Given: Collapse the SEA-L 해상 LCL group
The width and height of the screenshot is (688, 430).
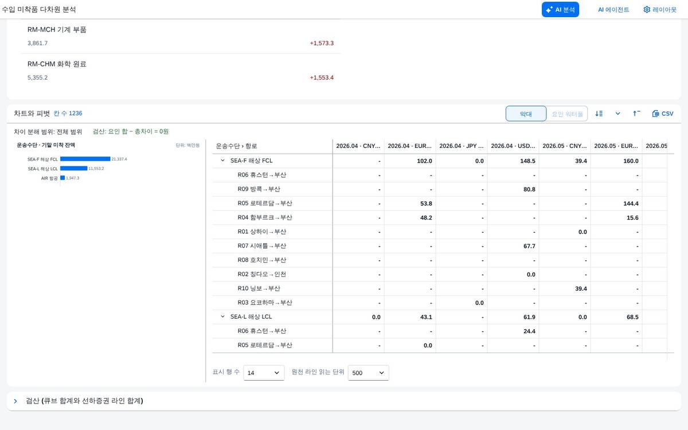Looking at the screenshot, I should coord(223,316).
